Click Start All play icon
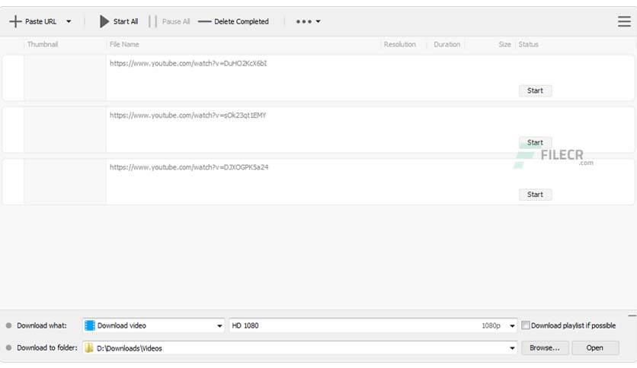Image resolution: width=637 pixels, height=368 pixels. point(104,21)
